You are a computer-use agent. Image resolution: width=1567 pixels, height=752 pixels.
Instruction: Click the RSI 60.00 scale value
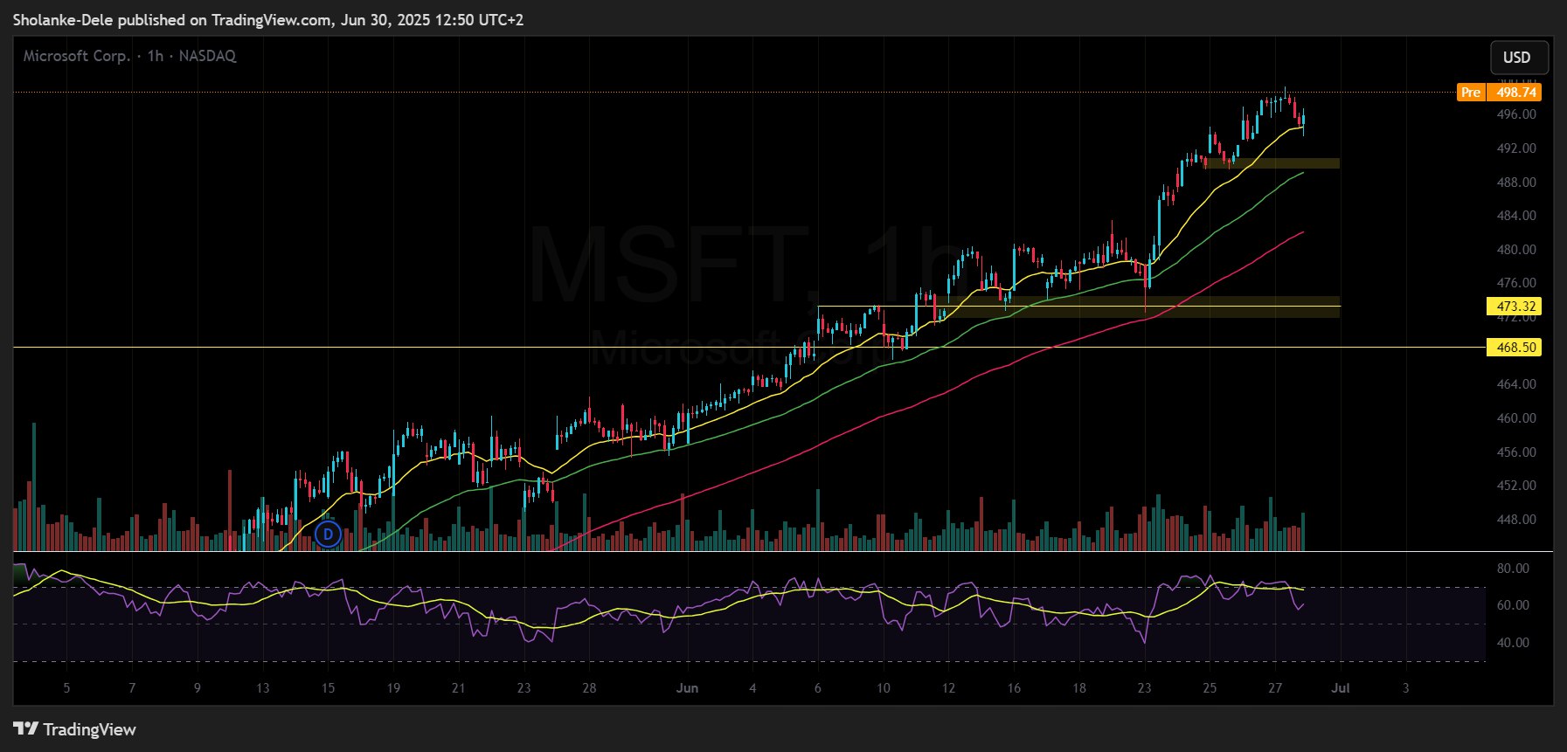click(x=1513, y=605)
